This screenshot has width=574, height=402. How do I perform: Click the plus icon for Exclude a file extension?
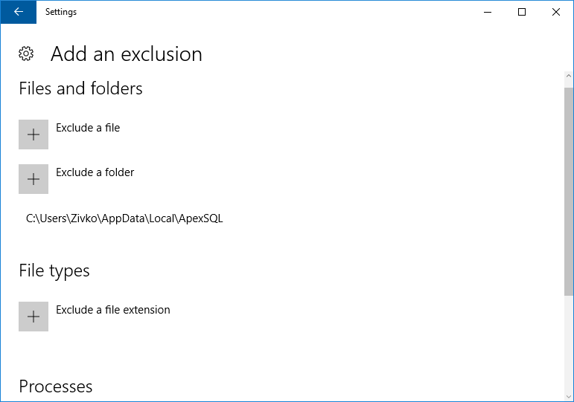[x=34, y=317]
